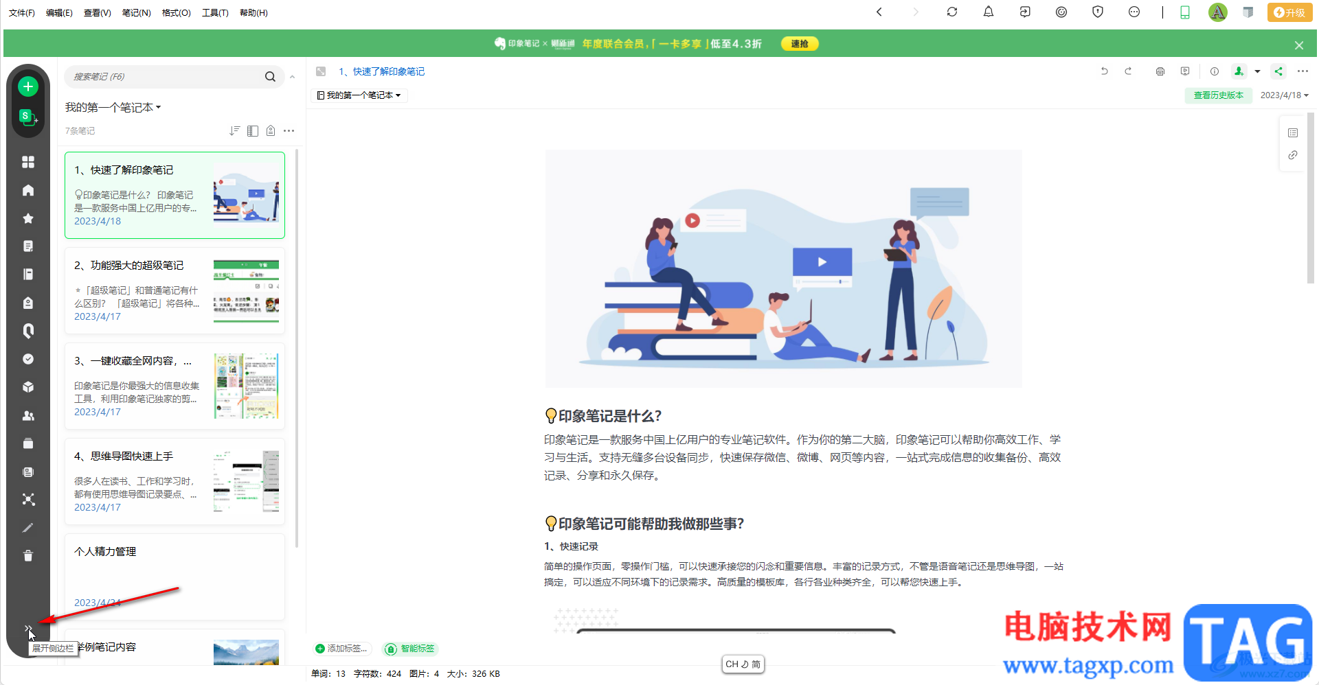The height and width of the screenshot is (685, 1319).
Task: Click the pencil icon in the sidebar
Action: 28,528
